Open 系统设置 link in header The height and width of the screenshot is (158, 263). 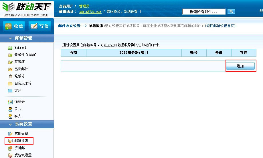click(131, 12)
